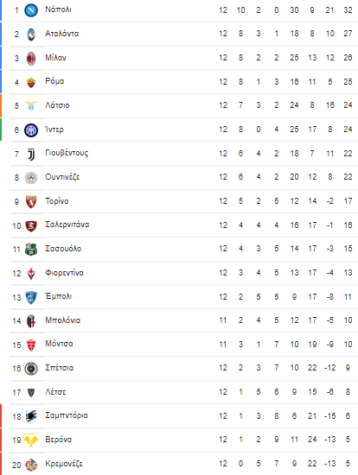
Task: Open the Lazio eagle logo
Action: click(31, 106)
